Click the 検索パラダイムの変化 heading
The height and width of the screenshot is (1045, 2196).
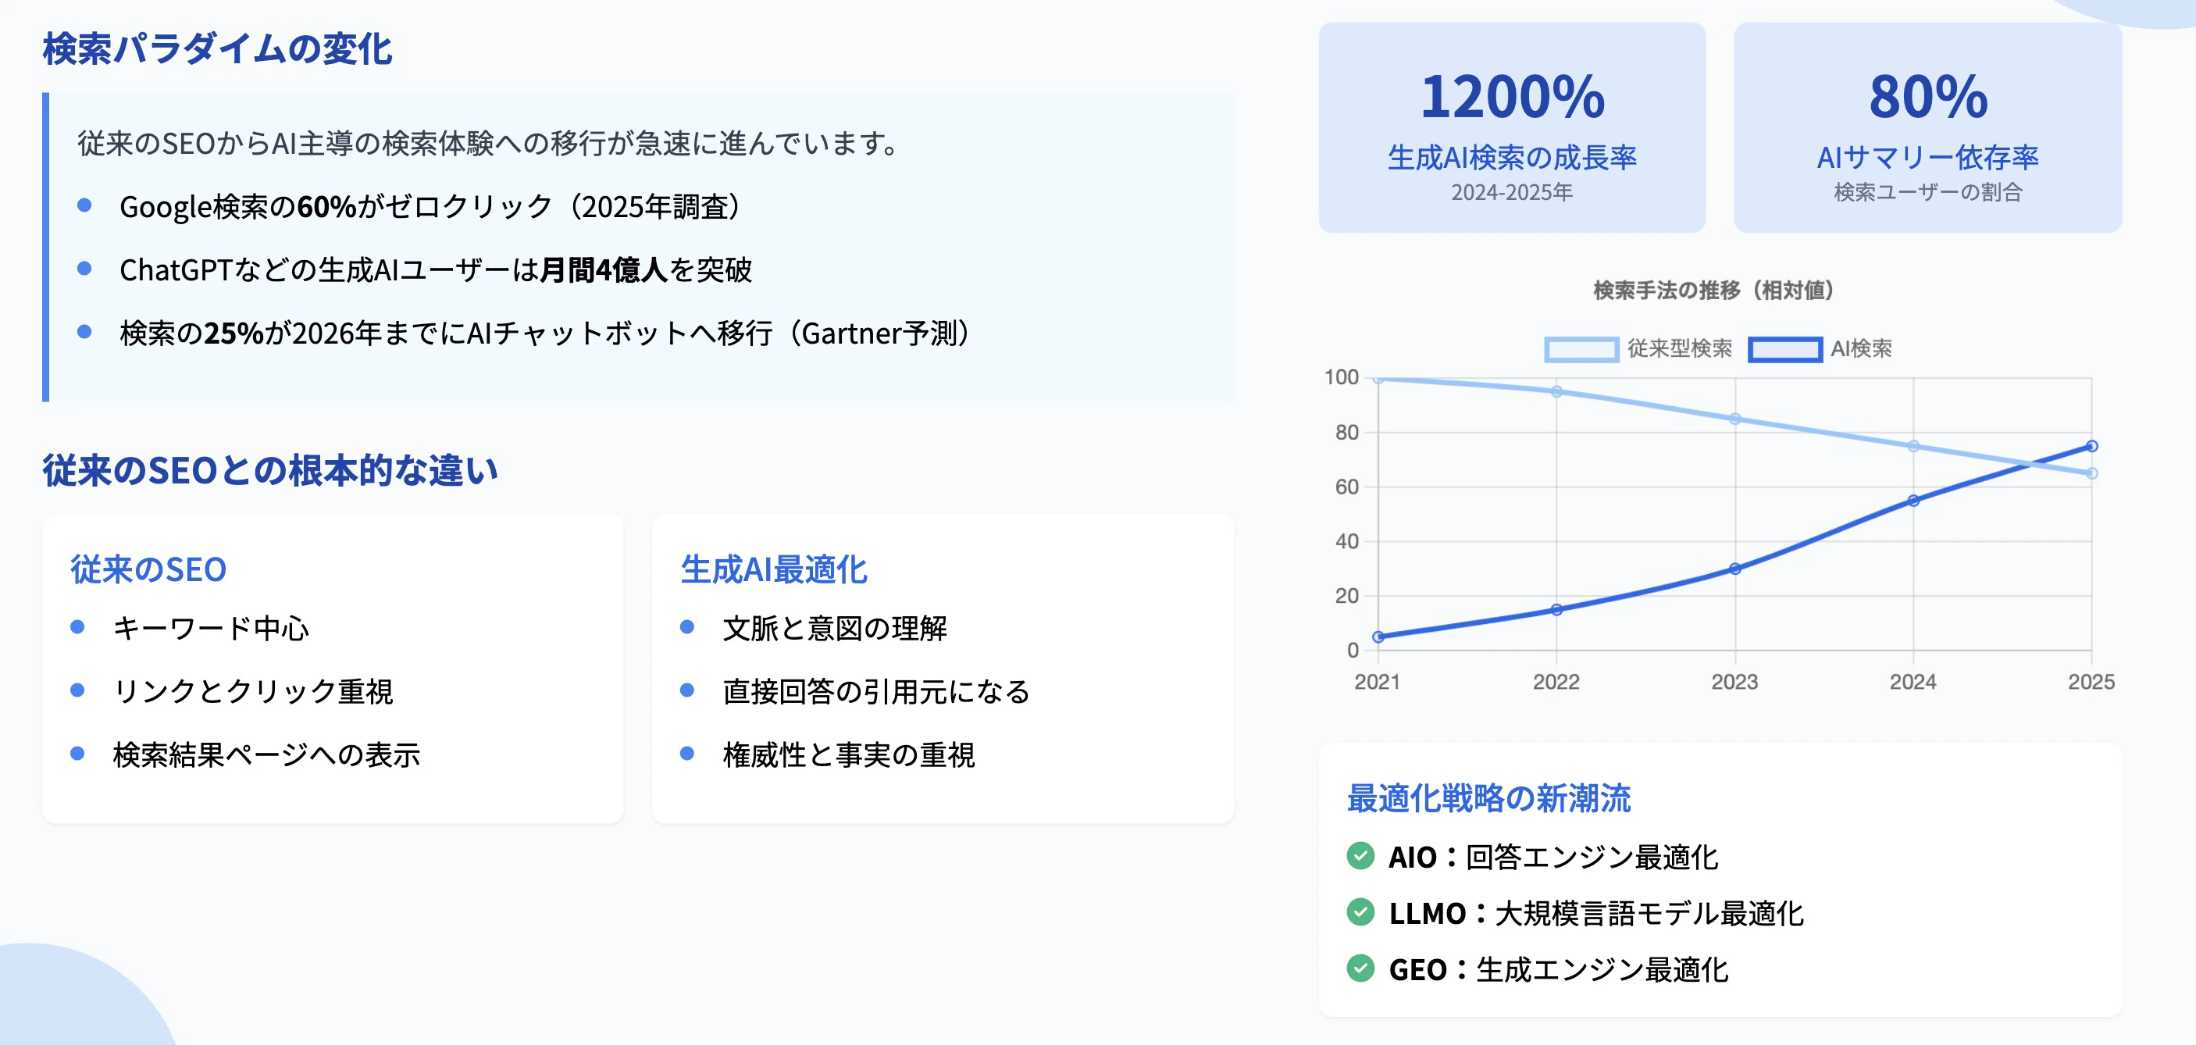tap(217, 48)
